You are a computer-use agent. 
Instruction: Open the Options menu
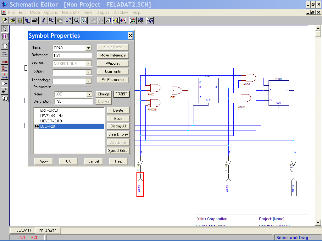[x=51, y=13]
